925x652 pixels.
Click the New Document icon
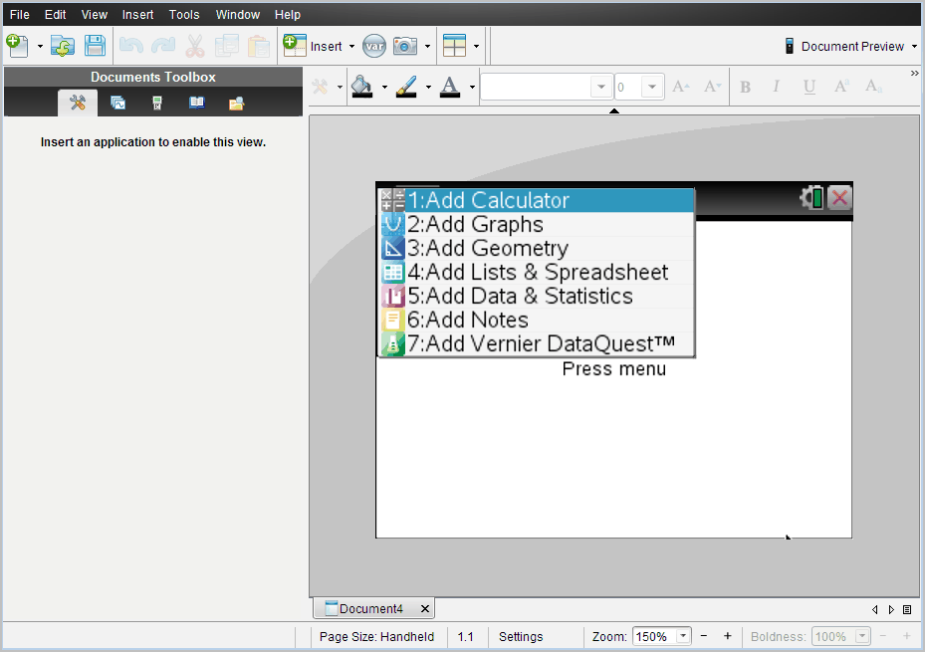[x=17, y=46]
